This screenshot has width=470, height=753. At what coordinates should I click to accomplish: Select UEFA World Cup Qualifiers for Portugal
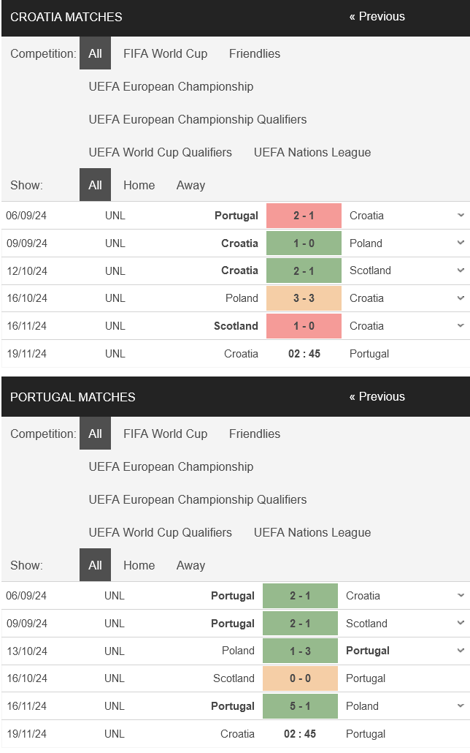(160, 532)
